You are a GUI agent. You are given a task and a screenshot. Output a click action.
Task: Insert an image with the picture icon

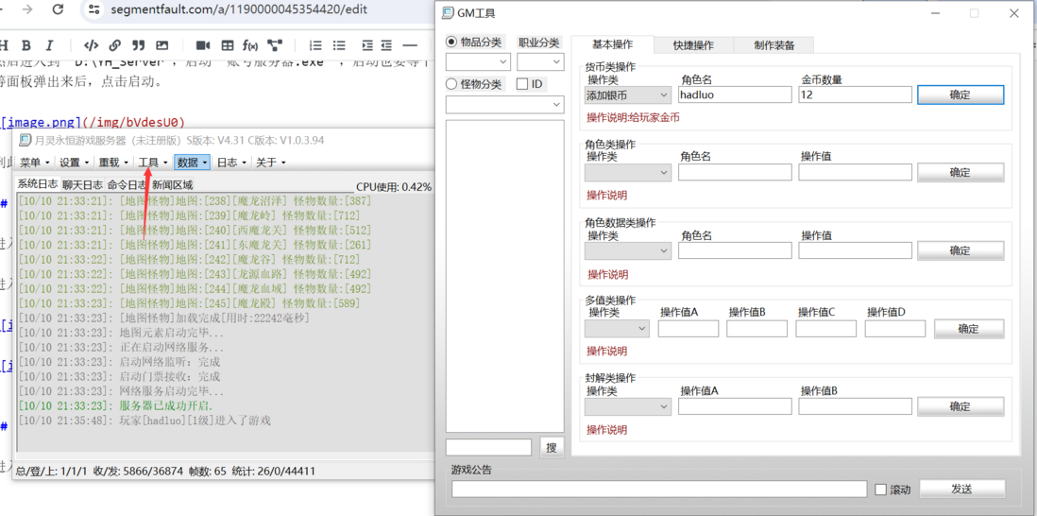point(161,45)
